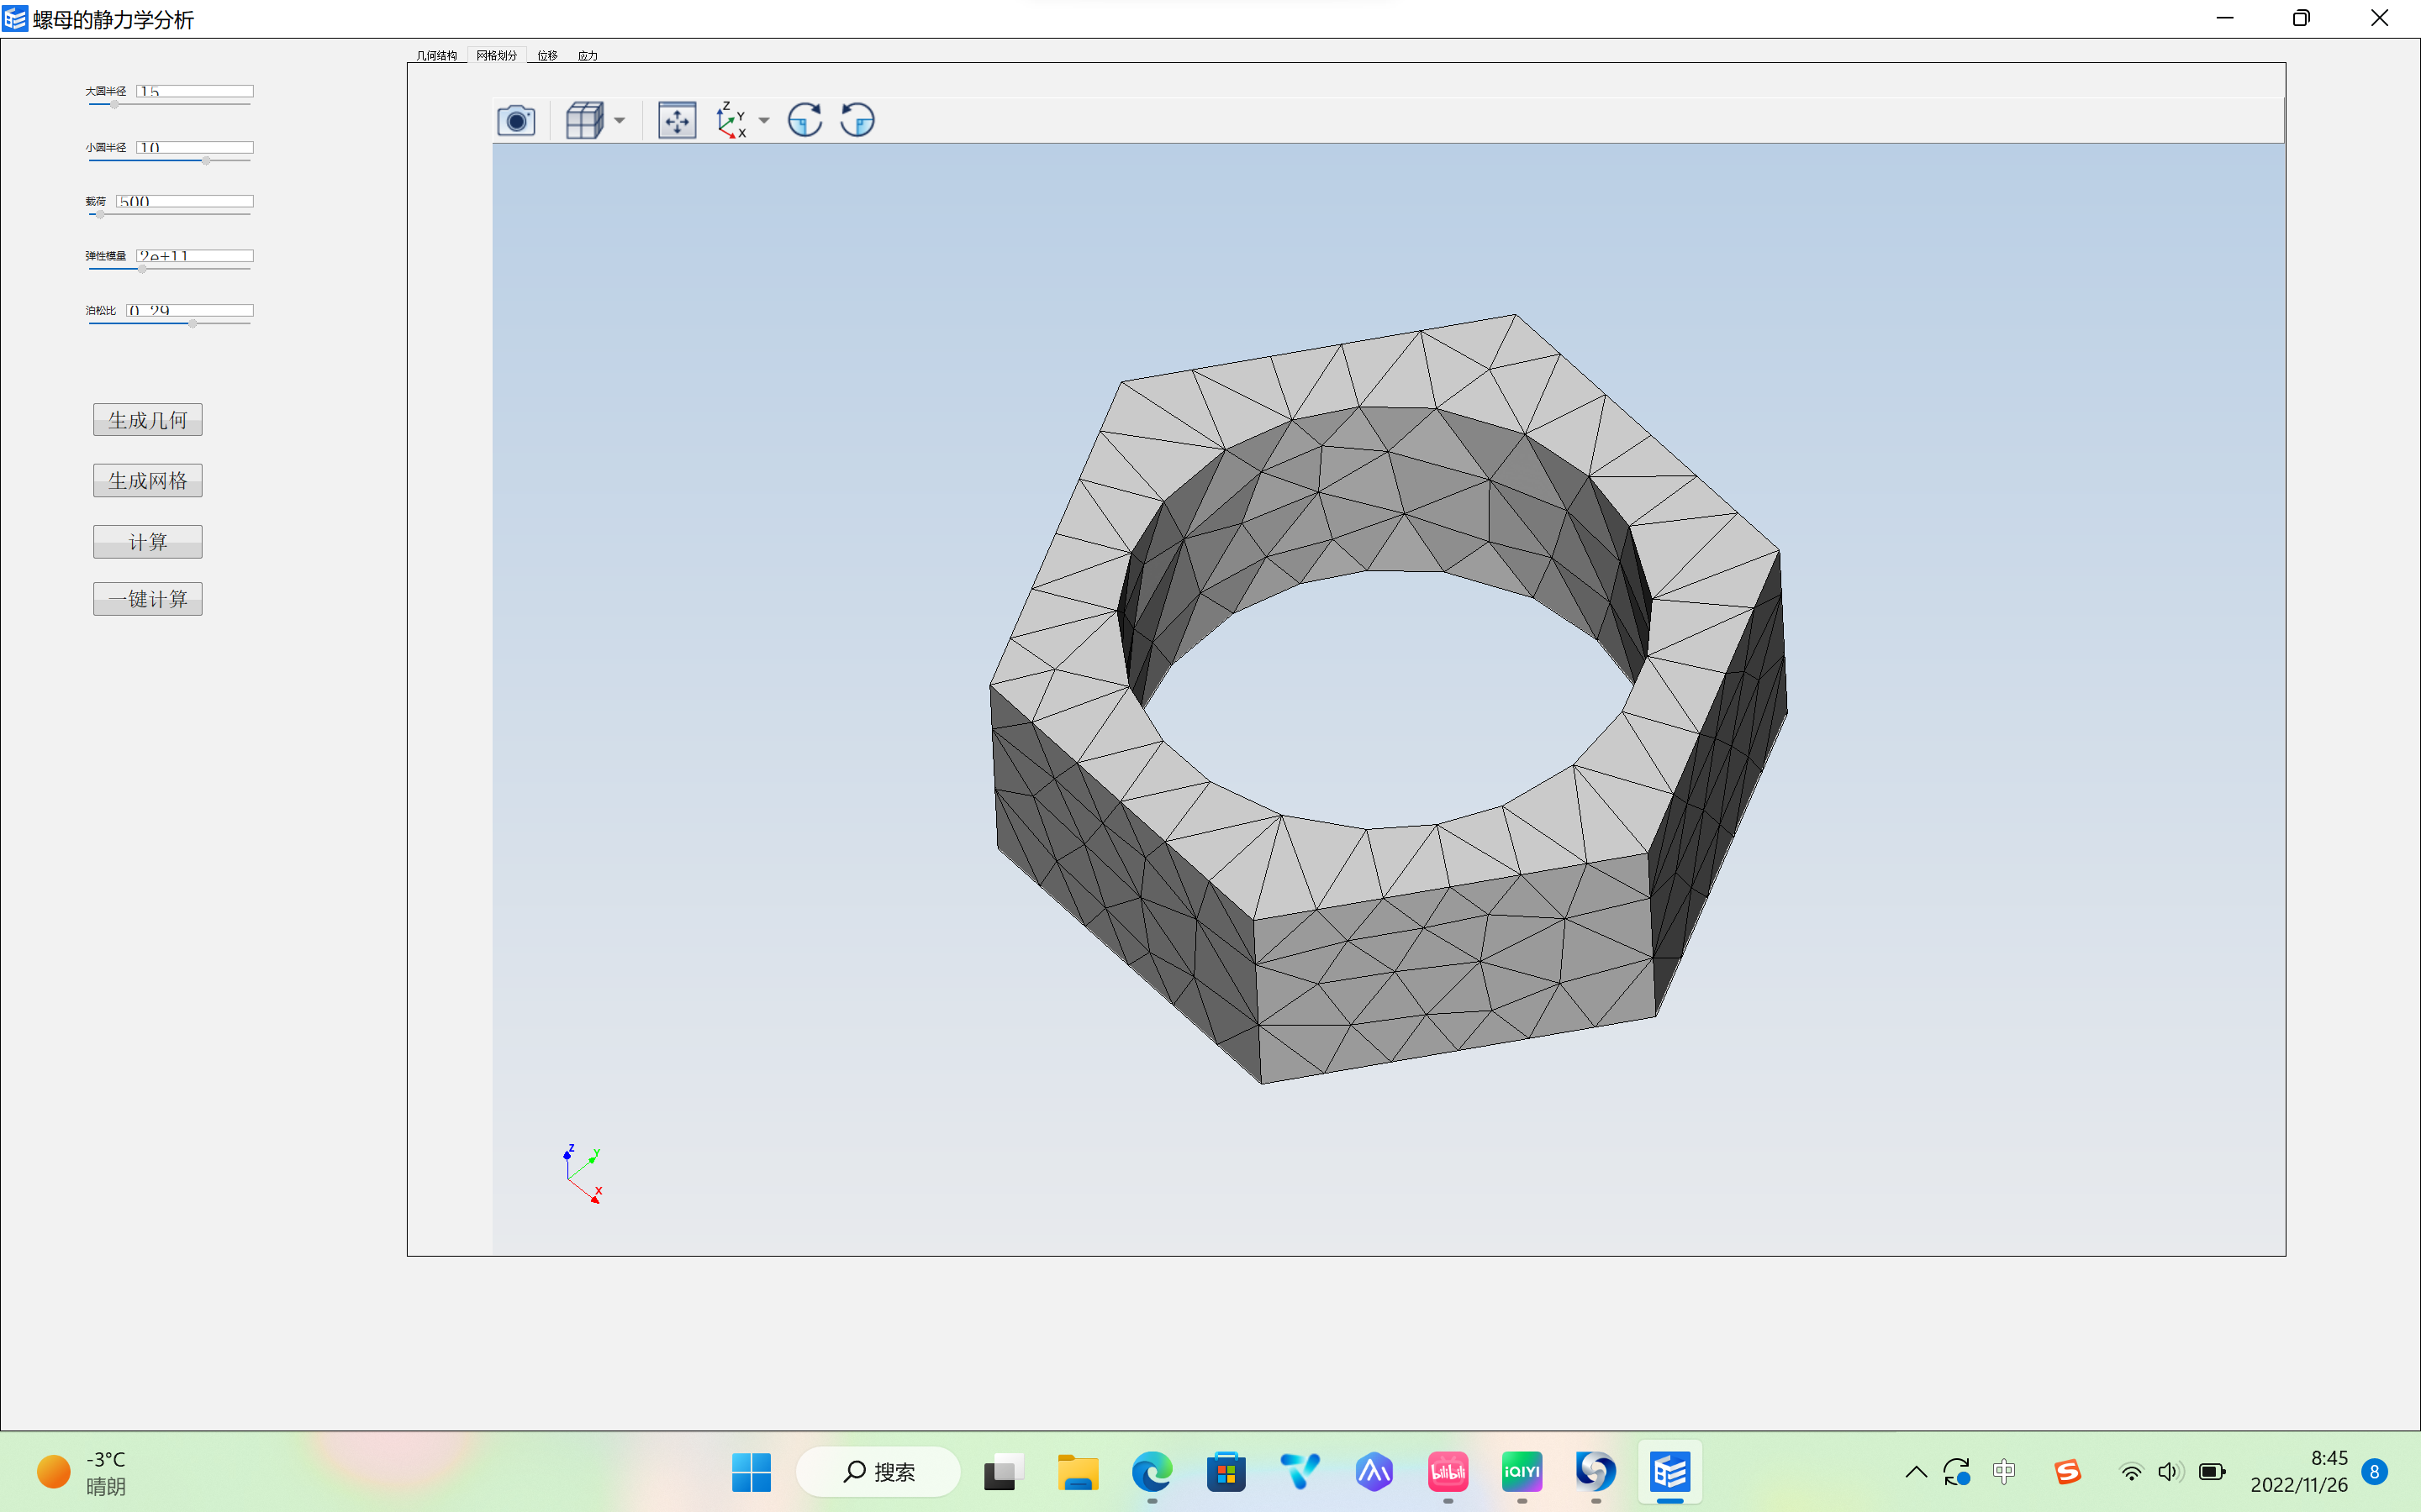Click the 一键计算 button
The width and height of the screenshot is (2421, 1512).
click(x=148, y=597)
